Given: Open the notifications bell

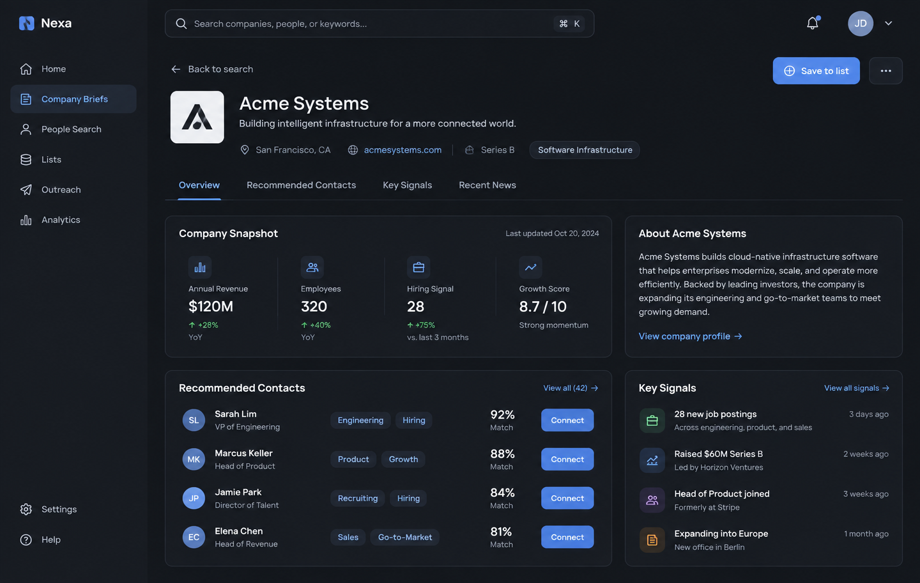Looking at the screenshot, I should tap(813, 23).
